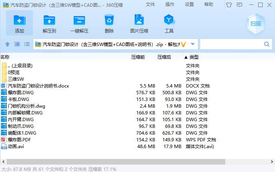Click the horizontal scrollbar thumb
This screenshot has height=172, width=275.
(x=116, y=162)
